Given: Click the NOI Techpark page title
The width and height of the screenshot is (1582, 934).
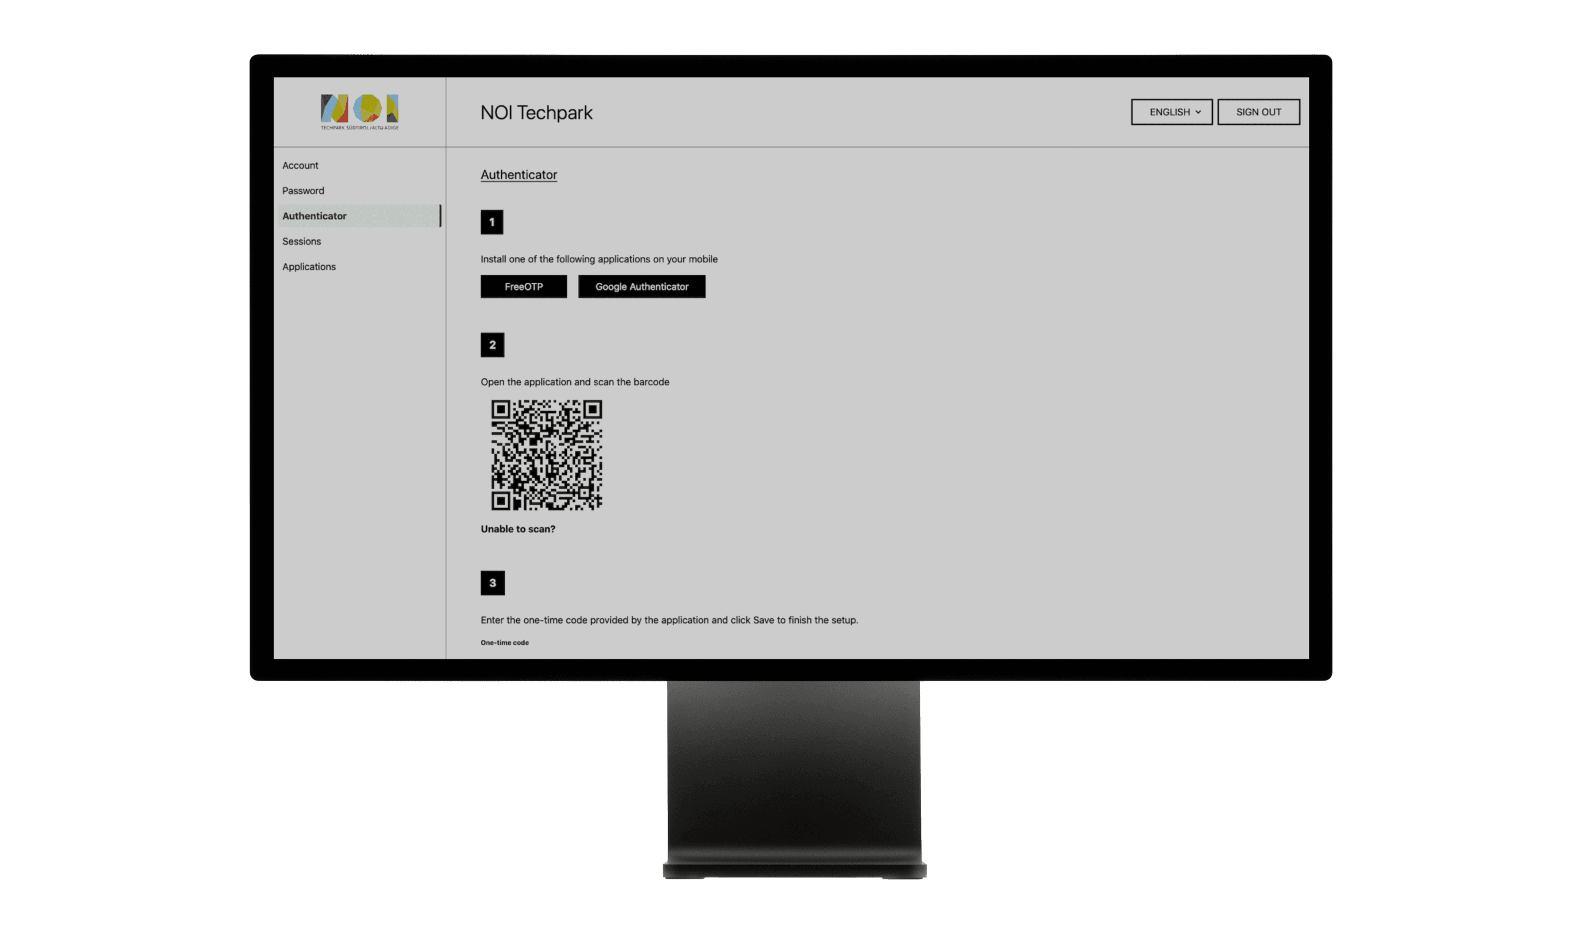Looking at the screenshot, I should [536, 113].
